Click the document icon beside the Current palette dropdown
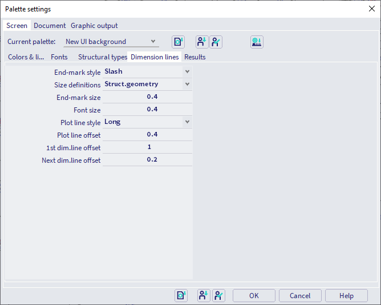 click(178, 42)
